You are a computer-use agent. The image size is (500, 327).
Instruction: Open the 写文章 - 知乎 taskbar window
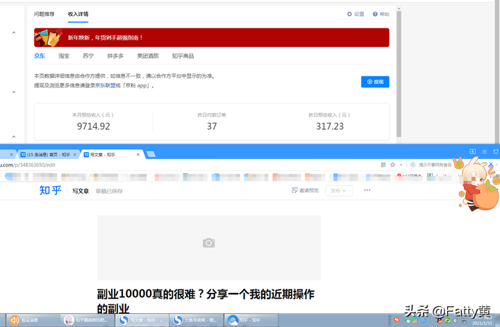(x=142, y=320)
